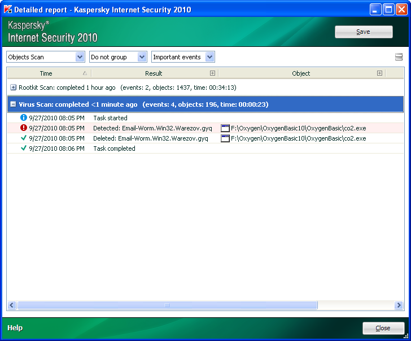Click the Kaspersky logo in the title bar

[x=8, y=10]
